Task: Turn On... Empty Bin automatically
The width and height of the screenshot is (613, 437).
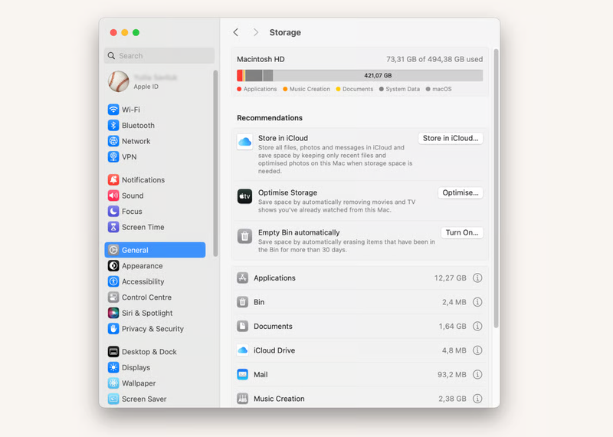Action: pyautogui.click(x=462, y=232)
